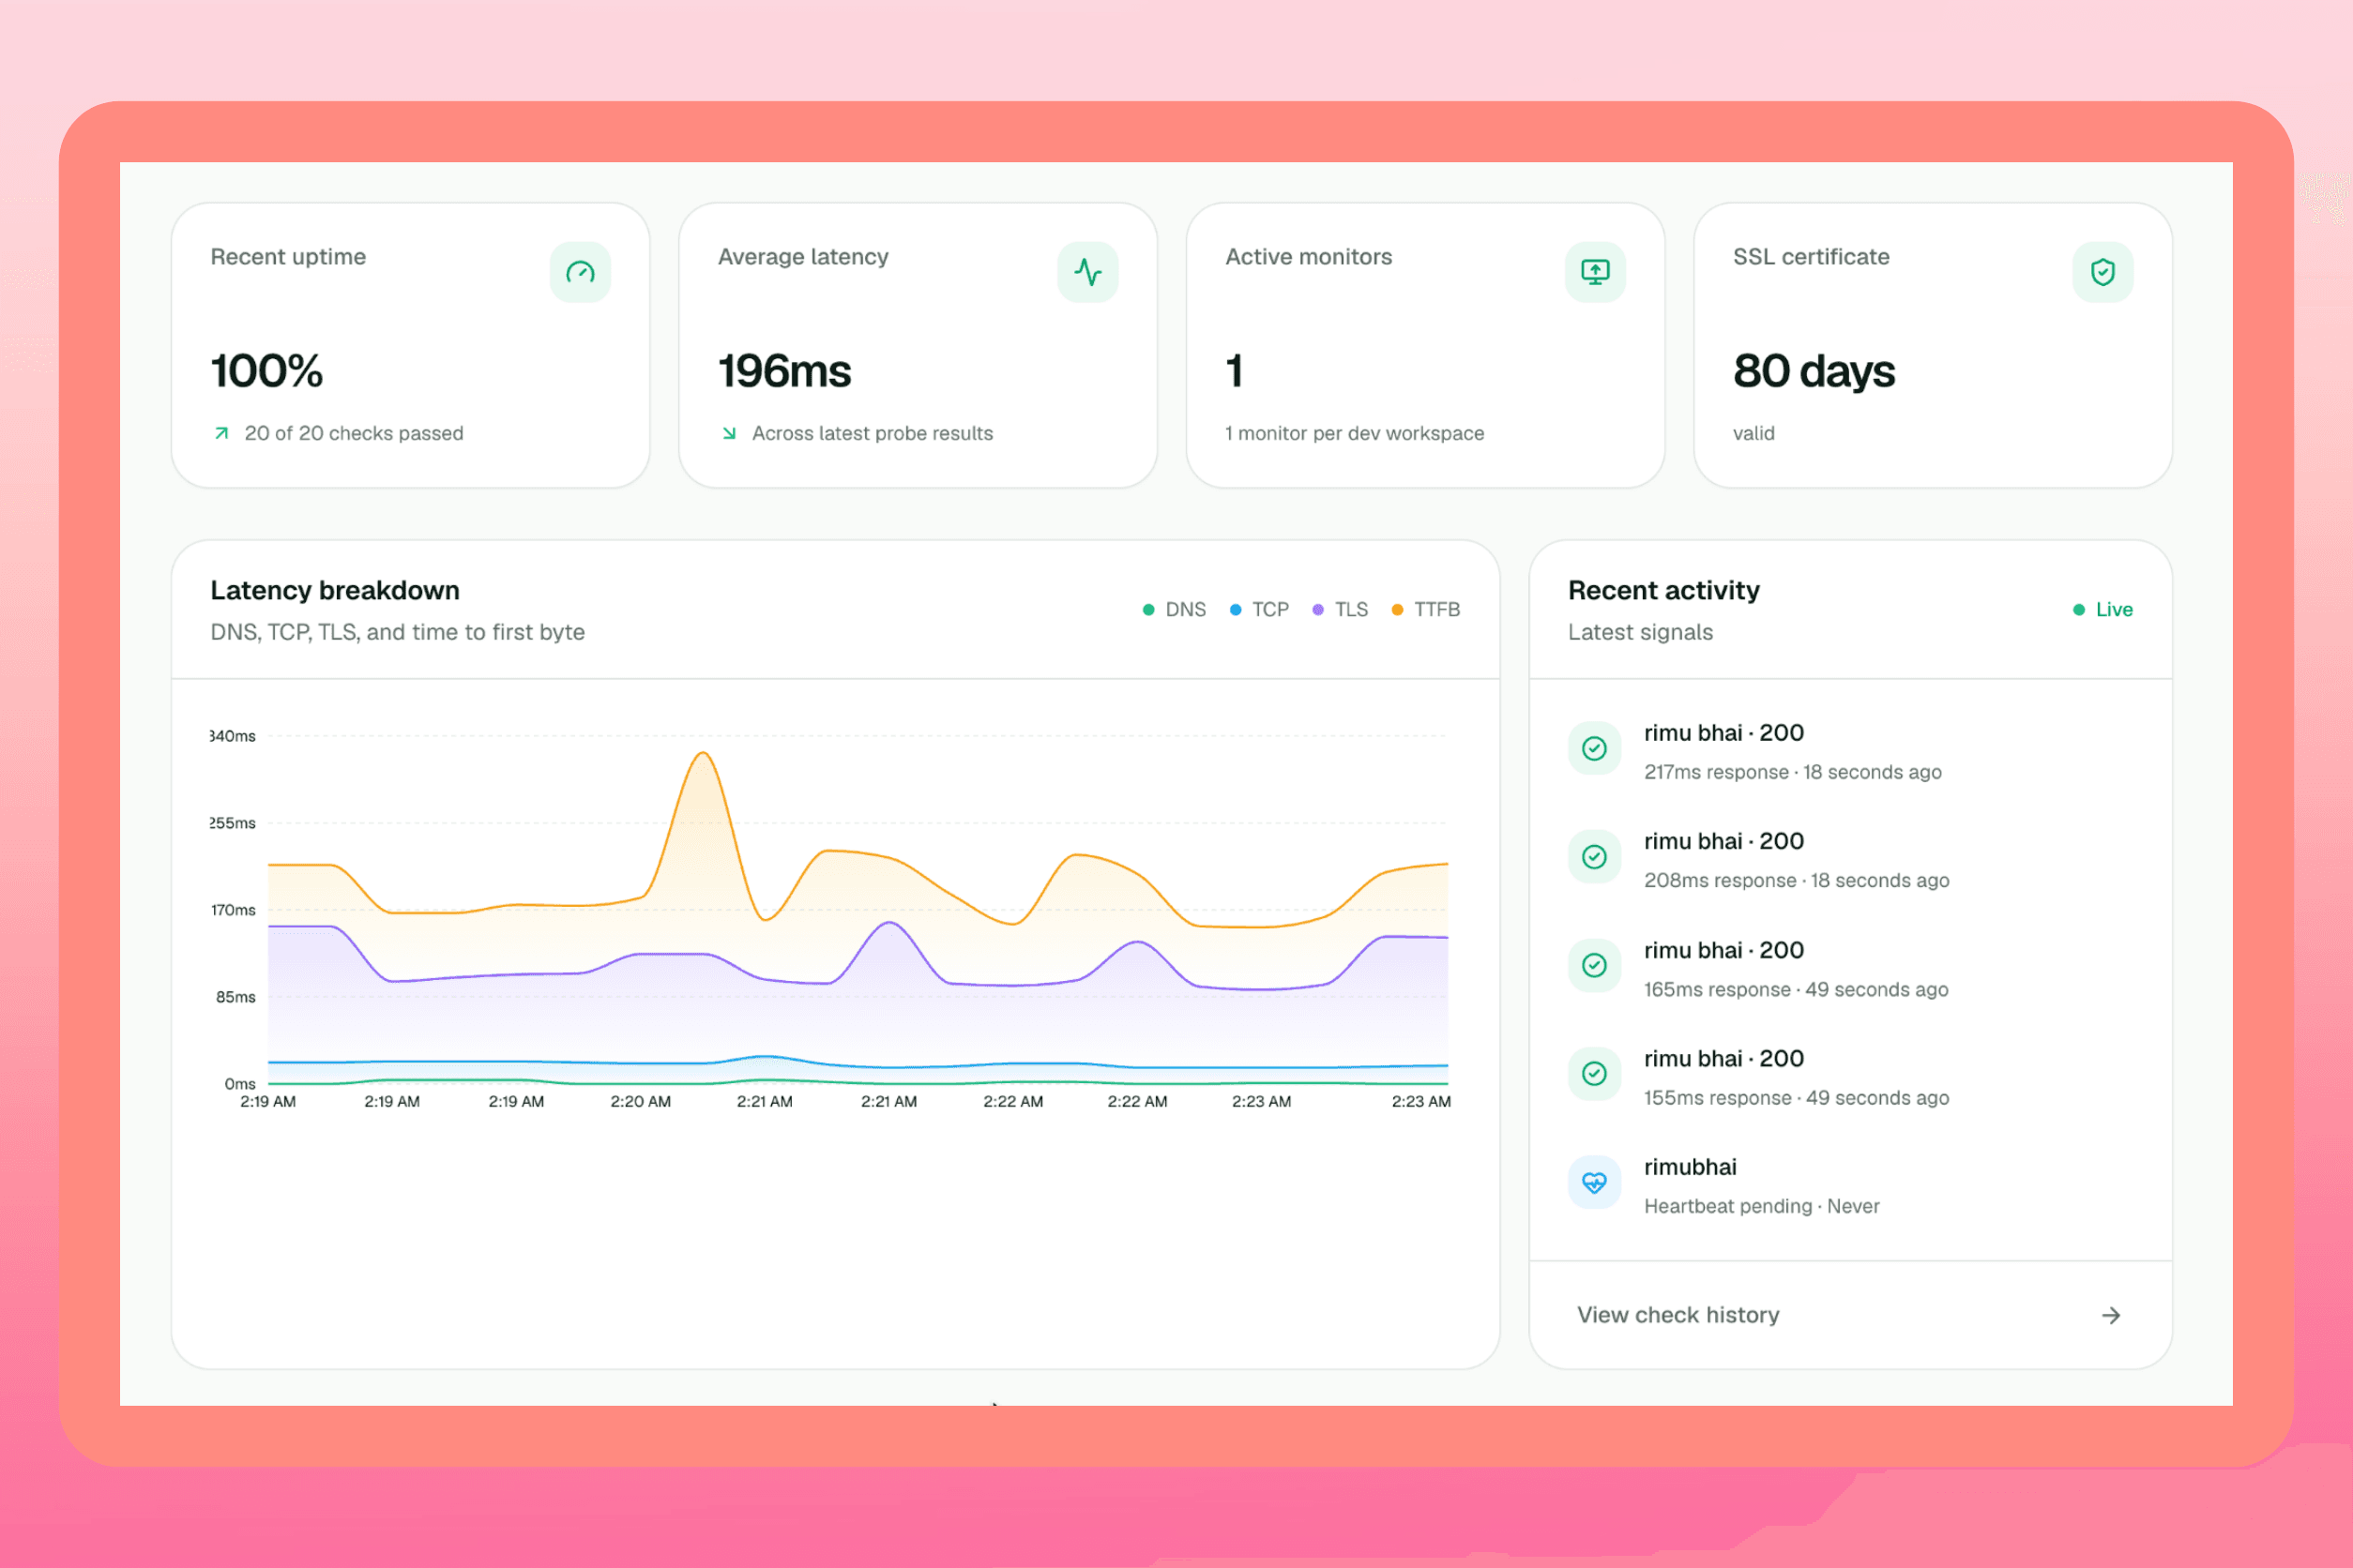Image resolution: width=2353 pixels, height=1568 pixels.
Task: Click the 255ms y-axis label
Action: click(x=233, y=823)
